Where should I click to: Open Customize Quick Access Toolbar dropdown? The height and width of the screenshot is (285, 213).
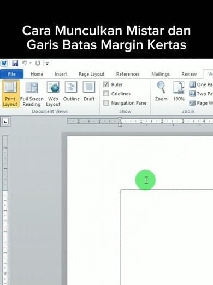[x=47, y=64]
